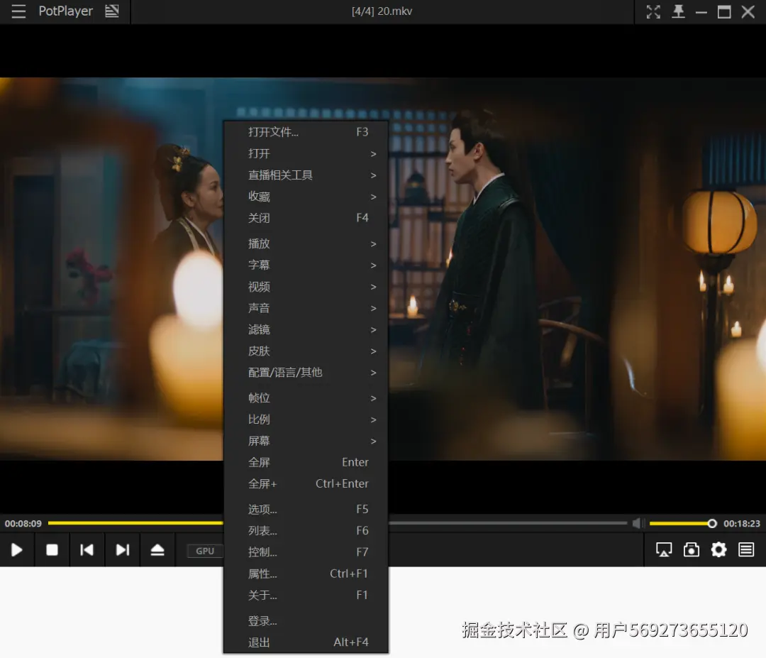Screen dimensions: 766x658
Task: Choose 退出 to exit player
Action: pos(306,642)
